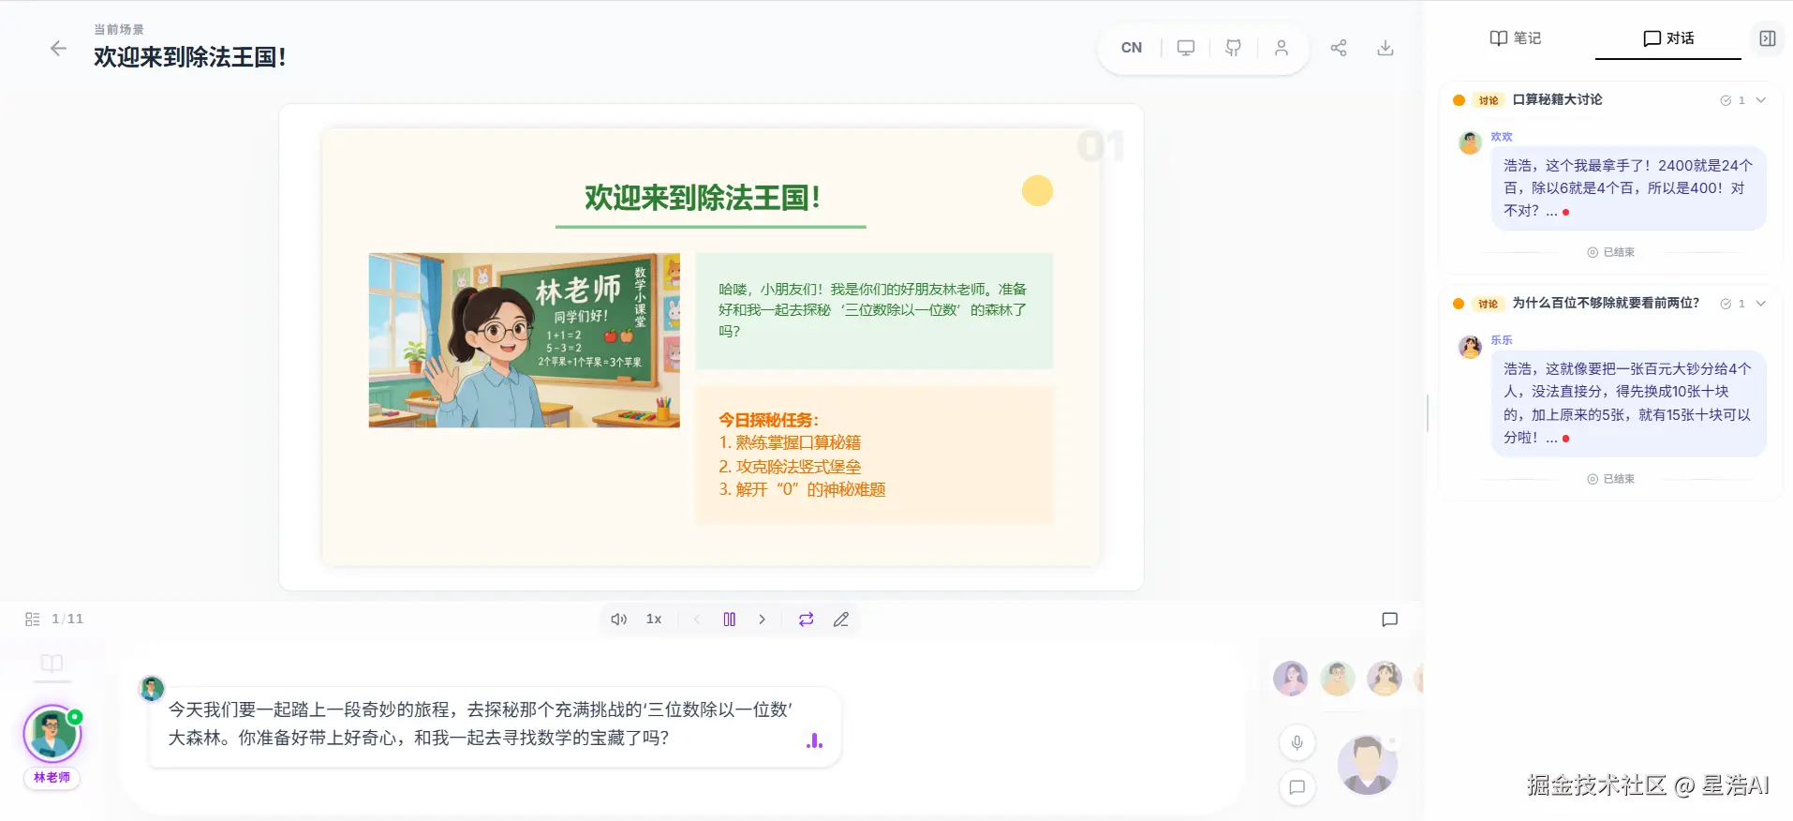Image resolution: width=1793 pixels, height=821 pixels.
Task: Click 欢欢's avatar in discussion
Action: tap(1470, 142)
